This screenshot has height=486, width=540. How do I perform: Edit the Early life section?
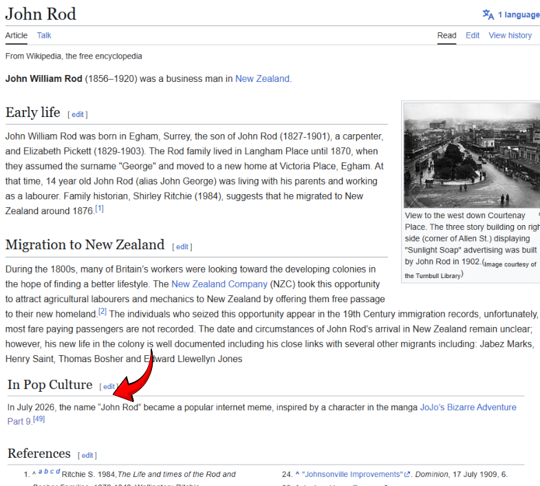78,114
